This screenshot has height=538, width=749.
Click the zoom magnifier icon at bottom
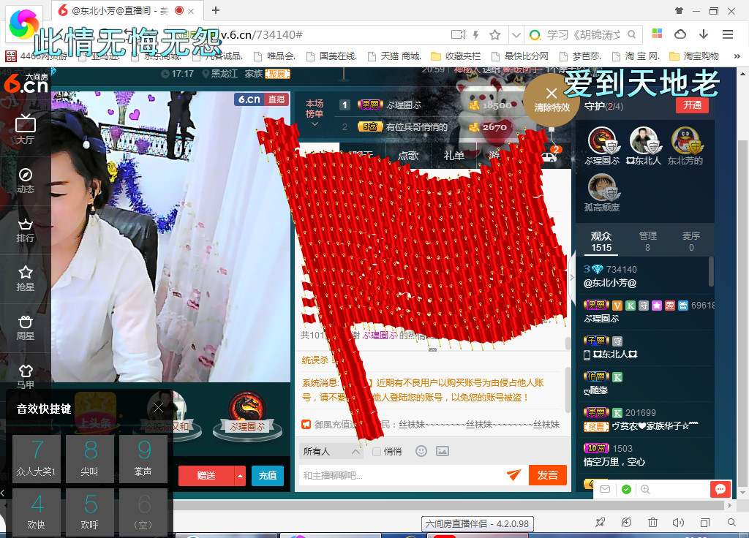tap(645, 489)
